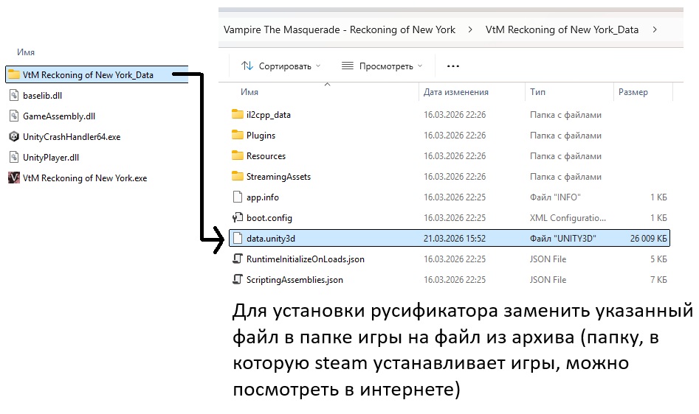Click the Vampire The Masquerade breadcrumb segment
The width and height of the screenshot is (699, 414).
(x=339, y=30)
